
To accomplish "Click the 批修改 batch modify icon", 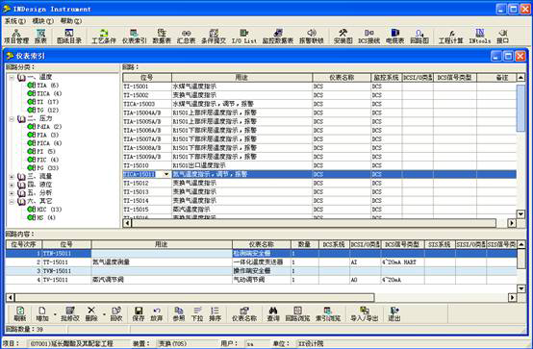I will pos(69,313).
